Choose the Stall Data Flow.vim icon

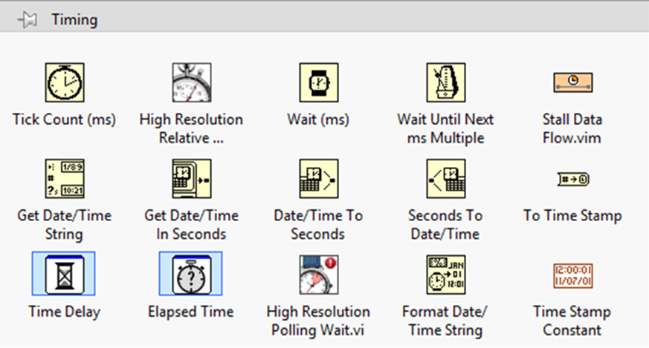tap(572, 82)
